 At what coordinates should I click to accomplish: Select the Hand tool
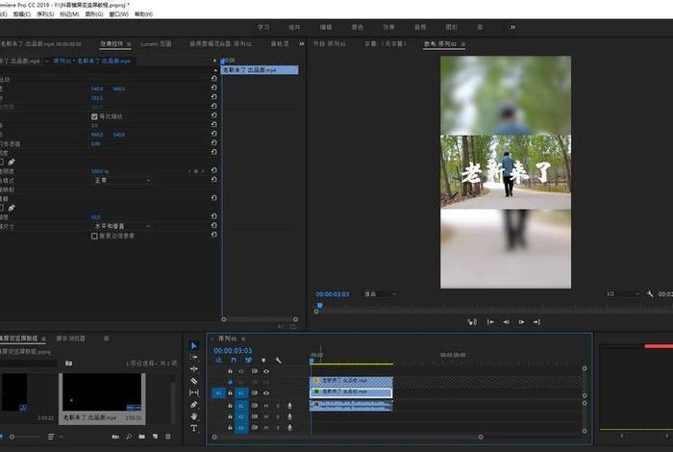tap(193, 416)
